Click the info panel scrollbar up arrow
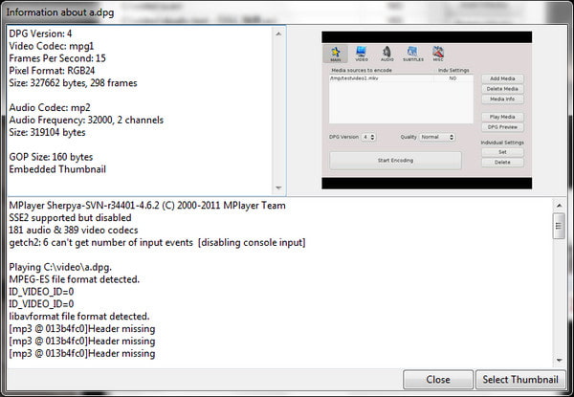 (x=278, y=33)
